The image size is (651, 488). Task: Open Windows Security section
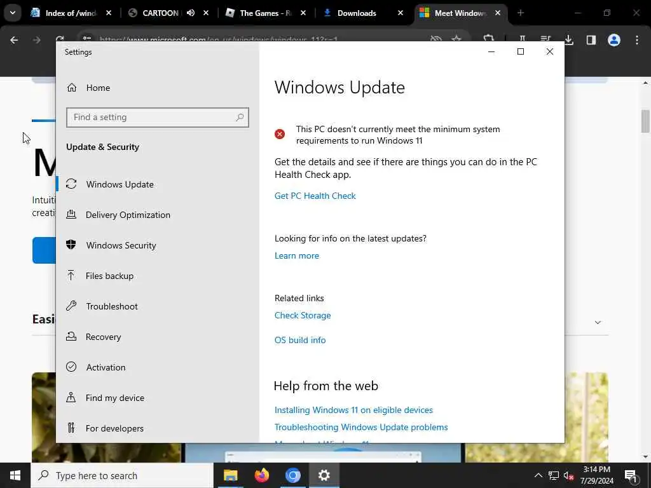point(121,245)
